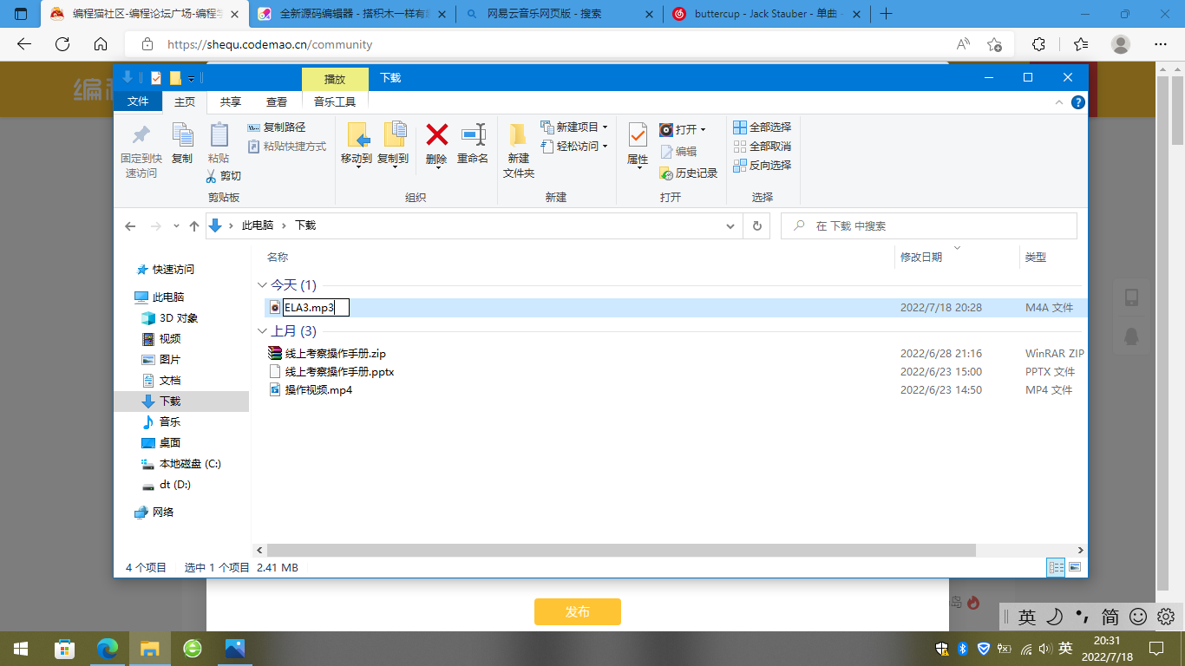Sort by Date Modified (修改日期) column
The image size is (1185, 666).
click(x=921, y=258)
